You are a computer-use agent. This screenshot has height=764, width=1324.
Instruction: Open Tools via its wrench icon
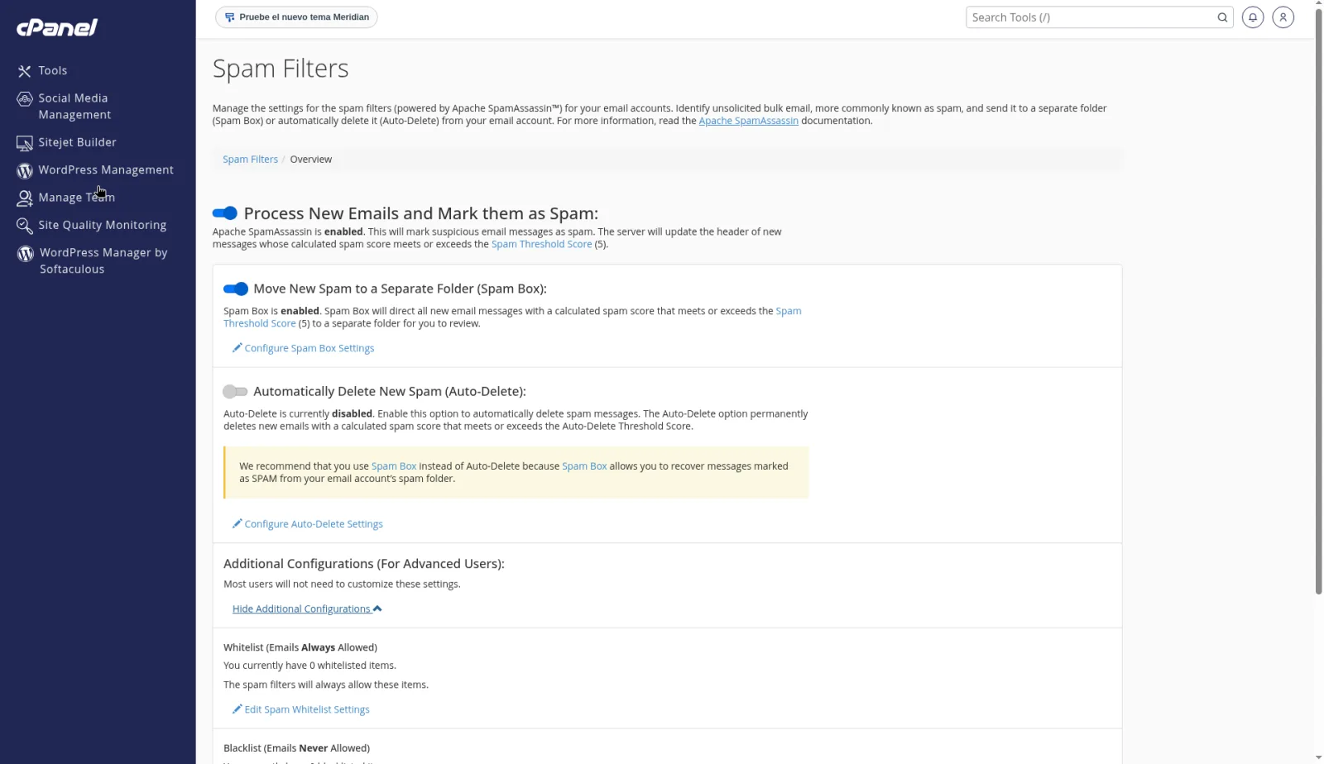(25, 71)
